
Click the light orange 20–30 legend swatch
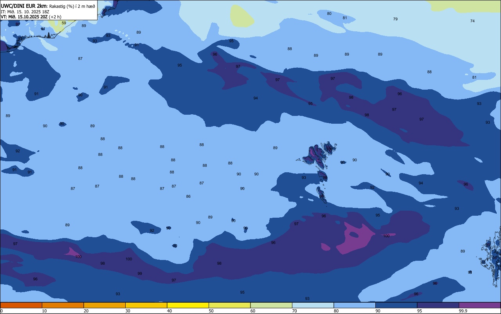pos(105,305)
